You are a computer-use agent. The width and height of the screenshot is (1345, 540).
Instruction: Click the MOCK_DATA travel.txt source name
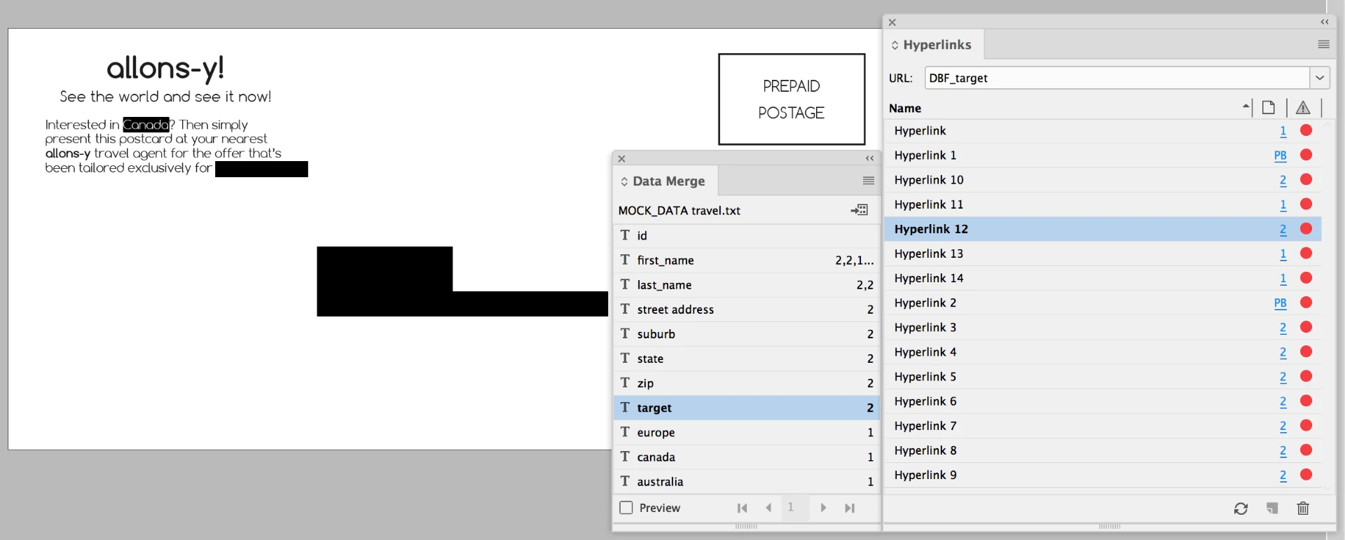679,211
